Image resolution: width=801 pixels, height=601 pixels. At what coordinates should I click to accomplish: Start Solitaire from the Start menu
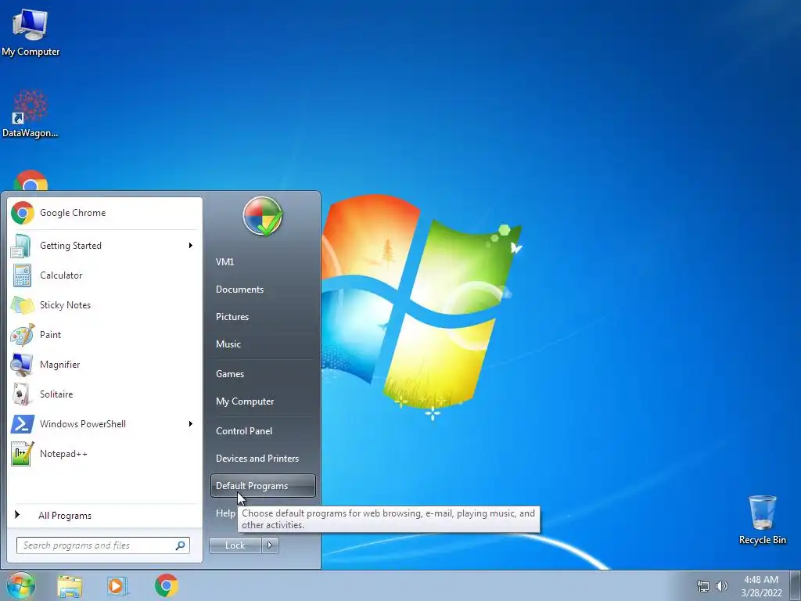click(104, 394)
